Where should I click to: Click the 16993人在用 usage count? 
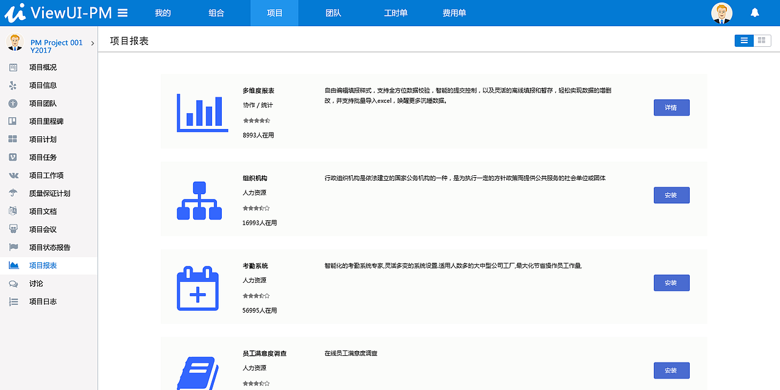point(260,223)
